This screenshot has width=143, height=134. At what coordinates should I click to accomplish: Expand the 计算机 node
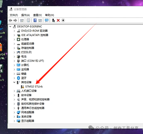point(14,65)
